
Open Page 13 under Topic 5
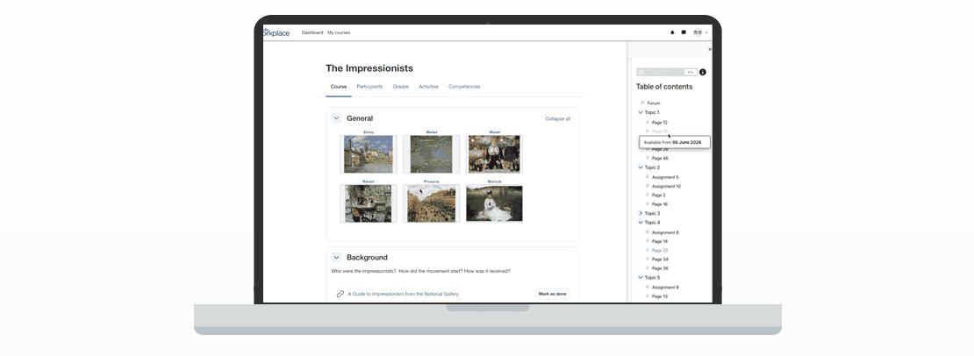pyautogui.click(x=660, y=296)
